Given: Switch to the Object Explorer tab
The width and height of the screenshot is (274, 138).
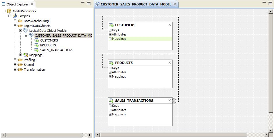Looking at the screenshot, I should [17, 4].
